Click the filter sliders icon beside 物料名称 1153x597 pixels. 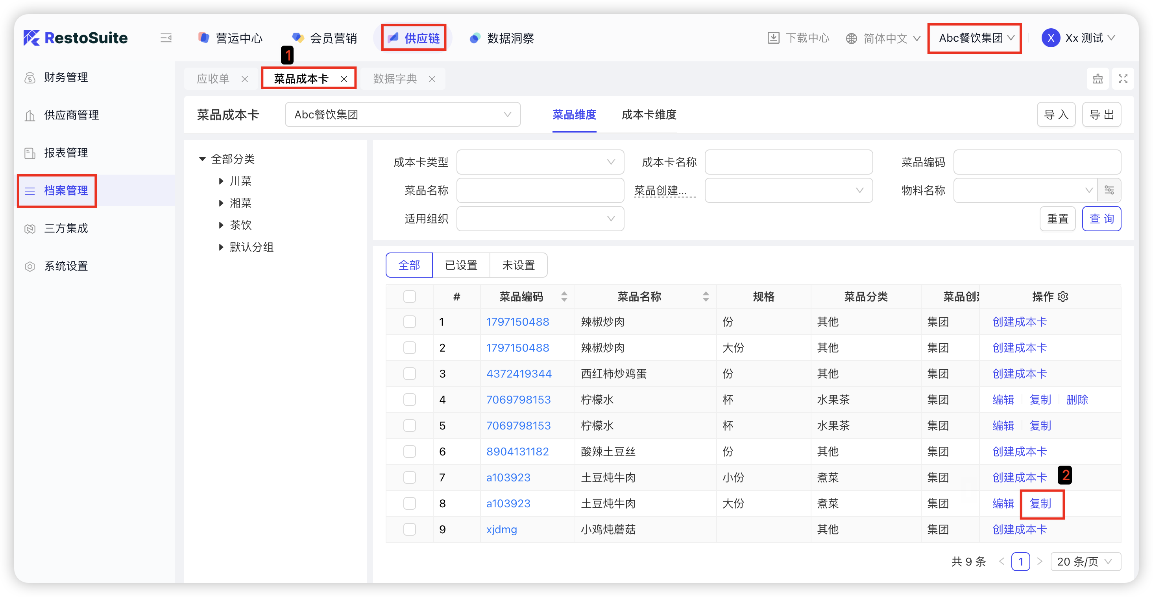1109,190
